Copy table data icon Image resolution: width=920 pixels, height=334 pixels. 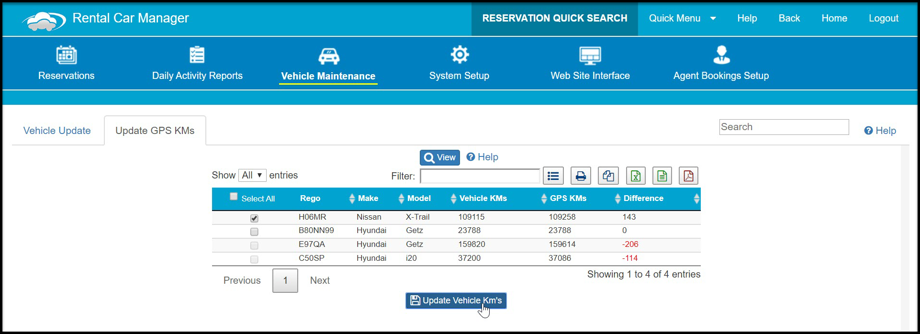[x=608, y=176]
